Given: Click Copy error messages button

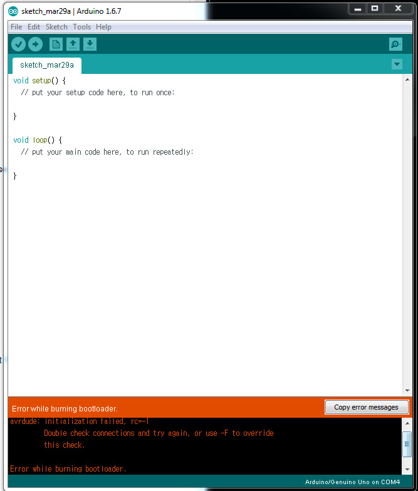Looking at the screenshot, I should pyautogui.click(x=367, y=407).
